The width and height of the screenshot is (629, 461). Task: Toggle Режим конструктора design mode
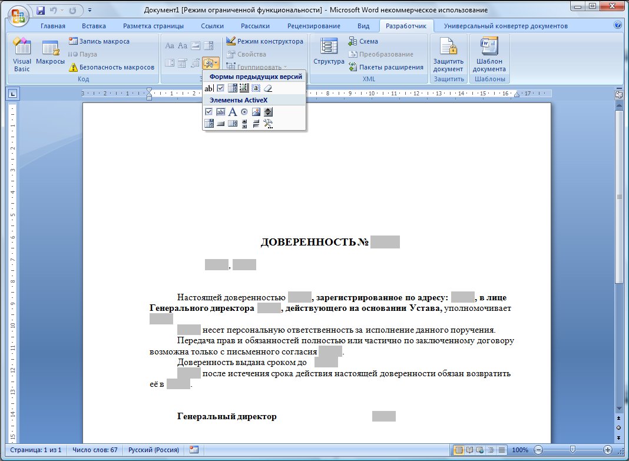pyautogui.click(x=265, y=41)
